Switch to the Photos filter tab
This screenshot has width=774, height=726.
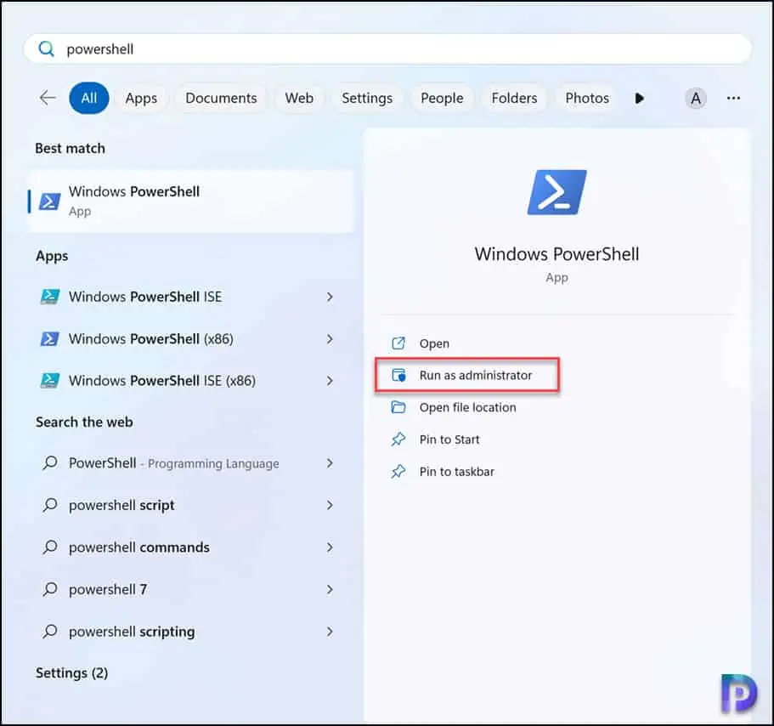(587, 99)
